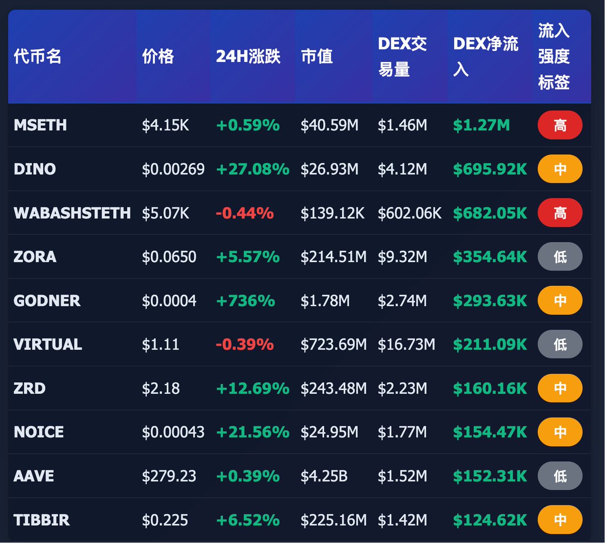Click NOICE's price $0.00043

(x=173, y=432)
